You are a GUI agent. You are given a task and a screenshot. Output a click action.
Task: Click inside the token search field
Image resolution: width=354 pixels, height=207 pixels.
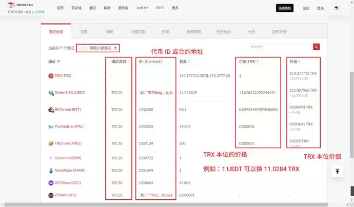[x=281, y=47]
